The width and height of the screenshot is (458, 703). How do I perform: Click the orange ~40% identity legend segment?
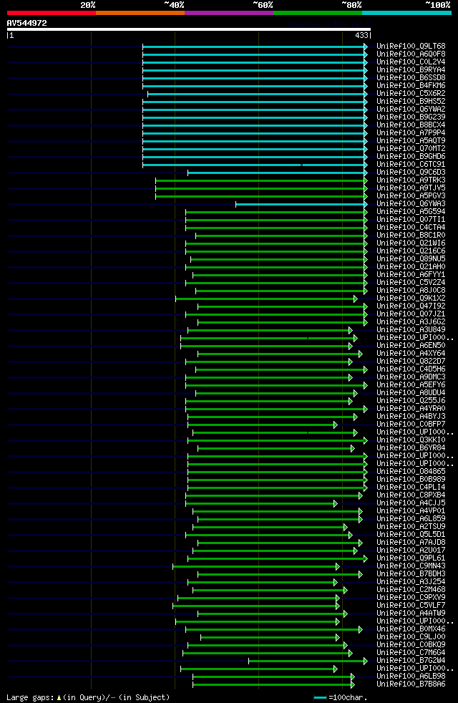click(140, 13)
